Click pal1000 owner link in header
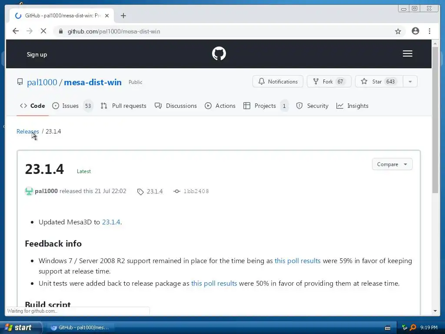 click(x=42, y=82)
